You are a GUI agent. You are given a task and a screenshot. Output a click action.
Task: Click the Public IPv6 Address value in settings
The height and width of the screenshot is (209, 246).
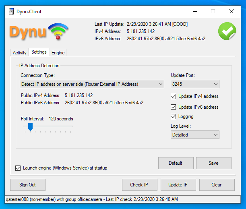[104, 103]
